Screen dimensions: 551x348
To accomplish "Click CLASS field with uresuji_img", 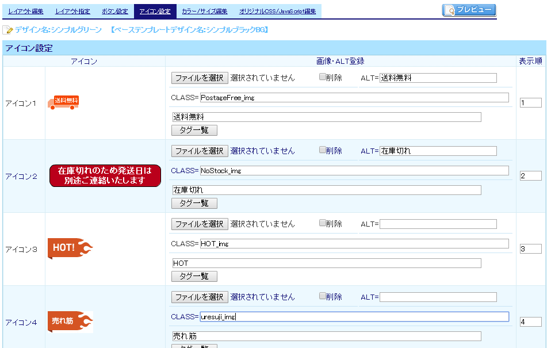I will tap(354, 317).
